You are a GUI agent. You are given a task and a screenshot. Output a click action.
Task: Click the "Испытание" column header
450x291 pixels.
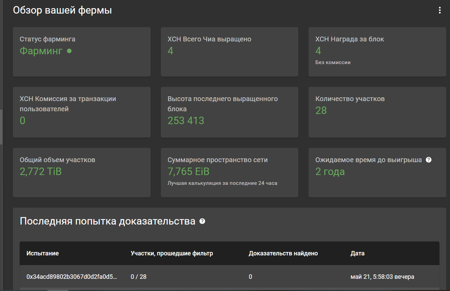click(43, 253)
